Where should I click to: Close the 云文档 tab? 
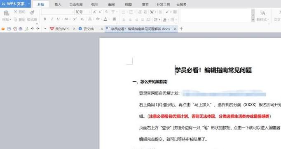coord(102,29)
